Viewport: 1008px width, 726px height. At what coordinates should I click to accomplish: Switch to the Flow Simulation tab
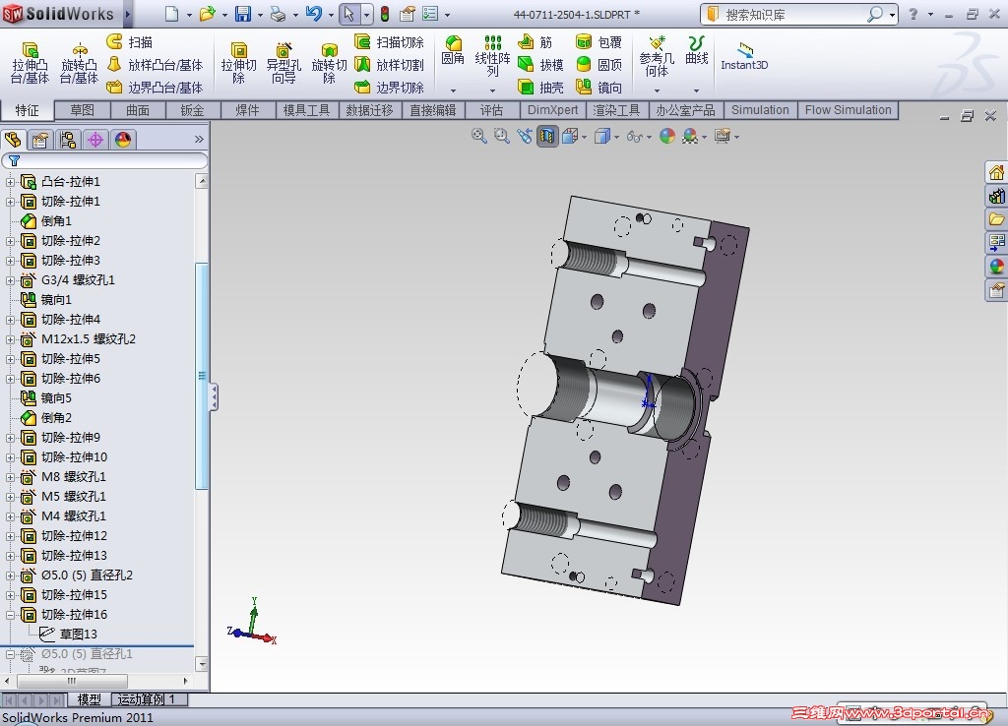point(848,110)
